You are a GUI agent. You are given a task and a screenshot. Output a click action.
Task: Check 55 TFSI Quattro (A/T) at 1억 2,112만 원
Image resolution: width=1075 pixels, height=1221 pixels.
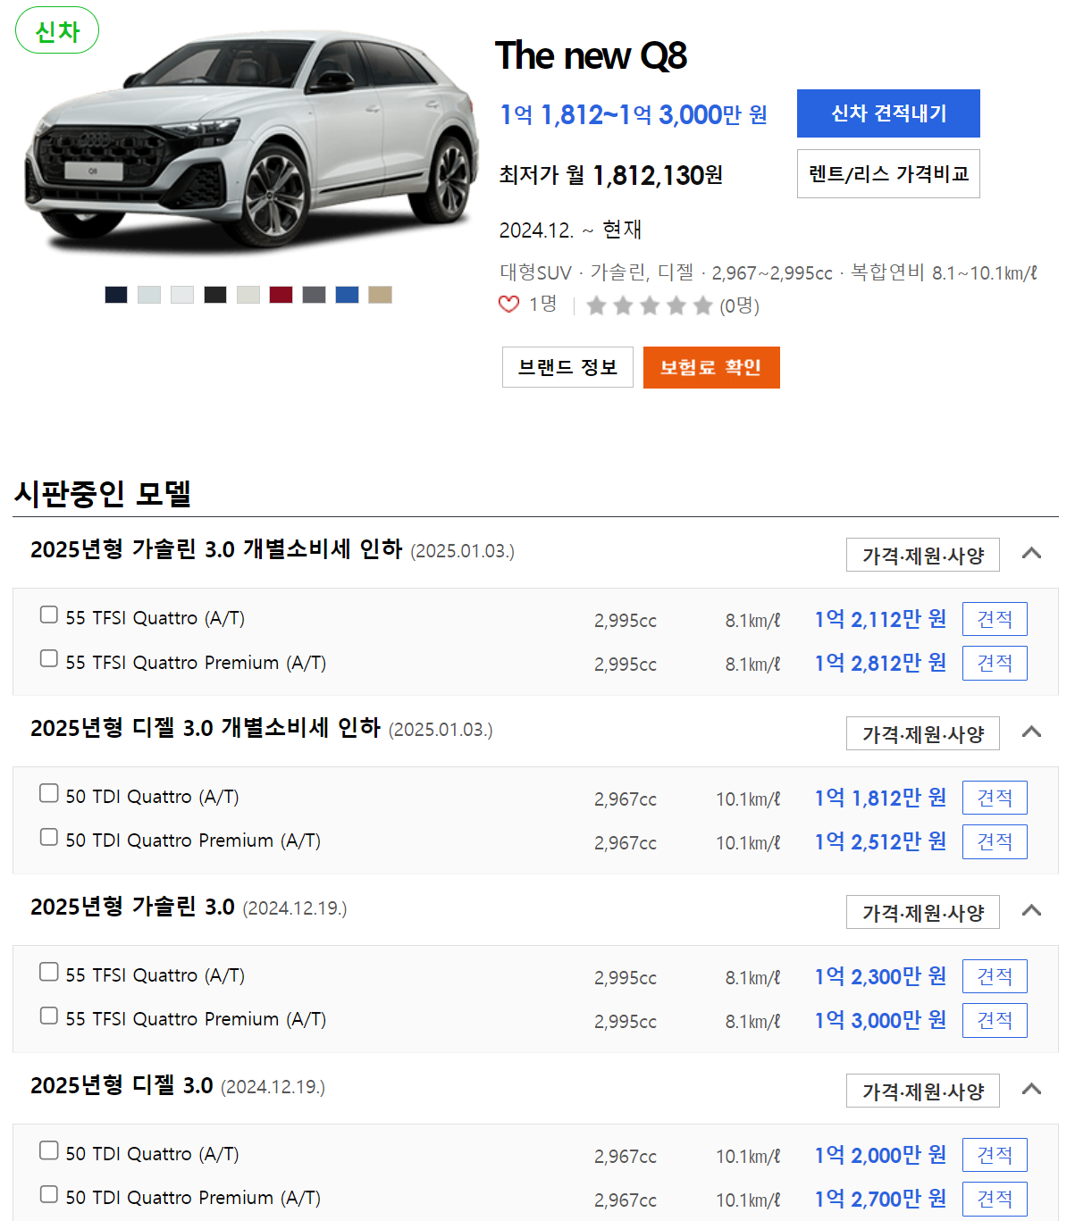pos(49,615)
